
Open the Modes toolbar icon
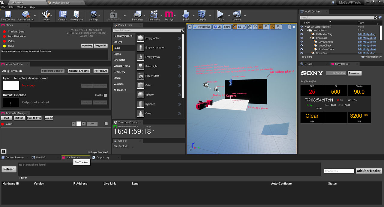(x=46, y=16)
